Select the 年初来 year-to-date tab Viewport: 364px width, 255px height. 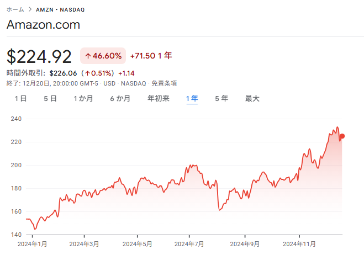pos(159,99)
